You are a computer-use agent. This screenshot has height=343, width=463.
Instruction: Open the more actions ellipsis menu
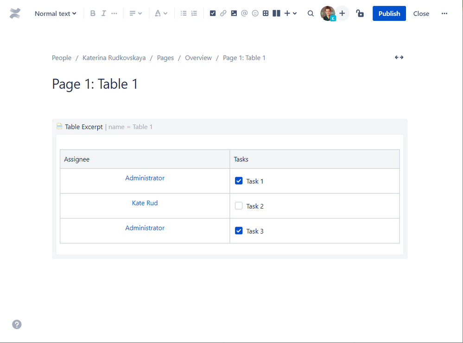[444, 13]
